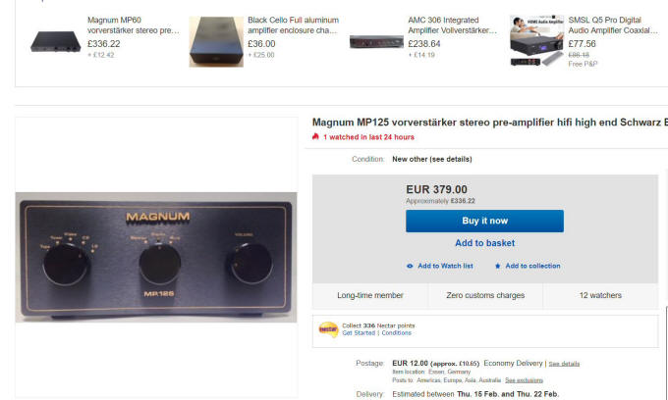Open the AMC 306 Integrated Amplifier thumbnail
This screenshot has width=668, height=400.
pyautogui.click(x=376, y=42)
